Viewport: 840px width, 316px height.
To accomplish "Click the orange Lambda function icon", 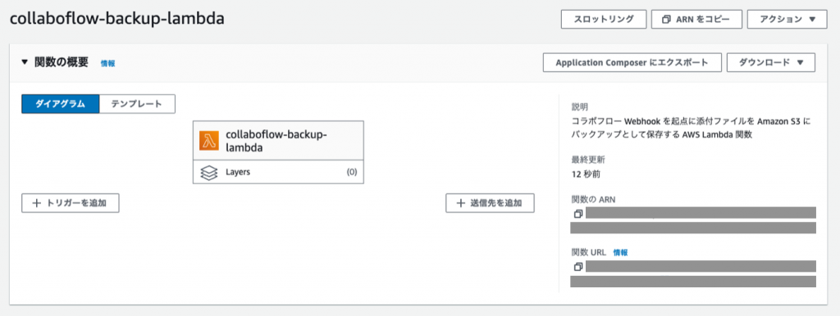I will click(x=209, y=141).
